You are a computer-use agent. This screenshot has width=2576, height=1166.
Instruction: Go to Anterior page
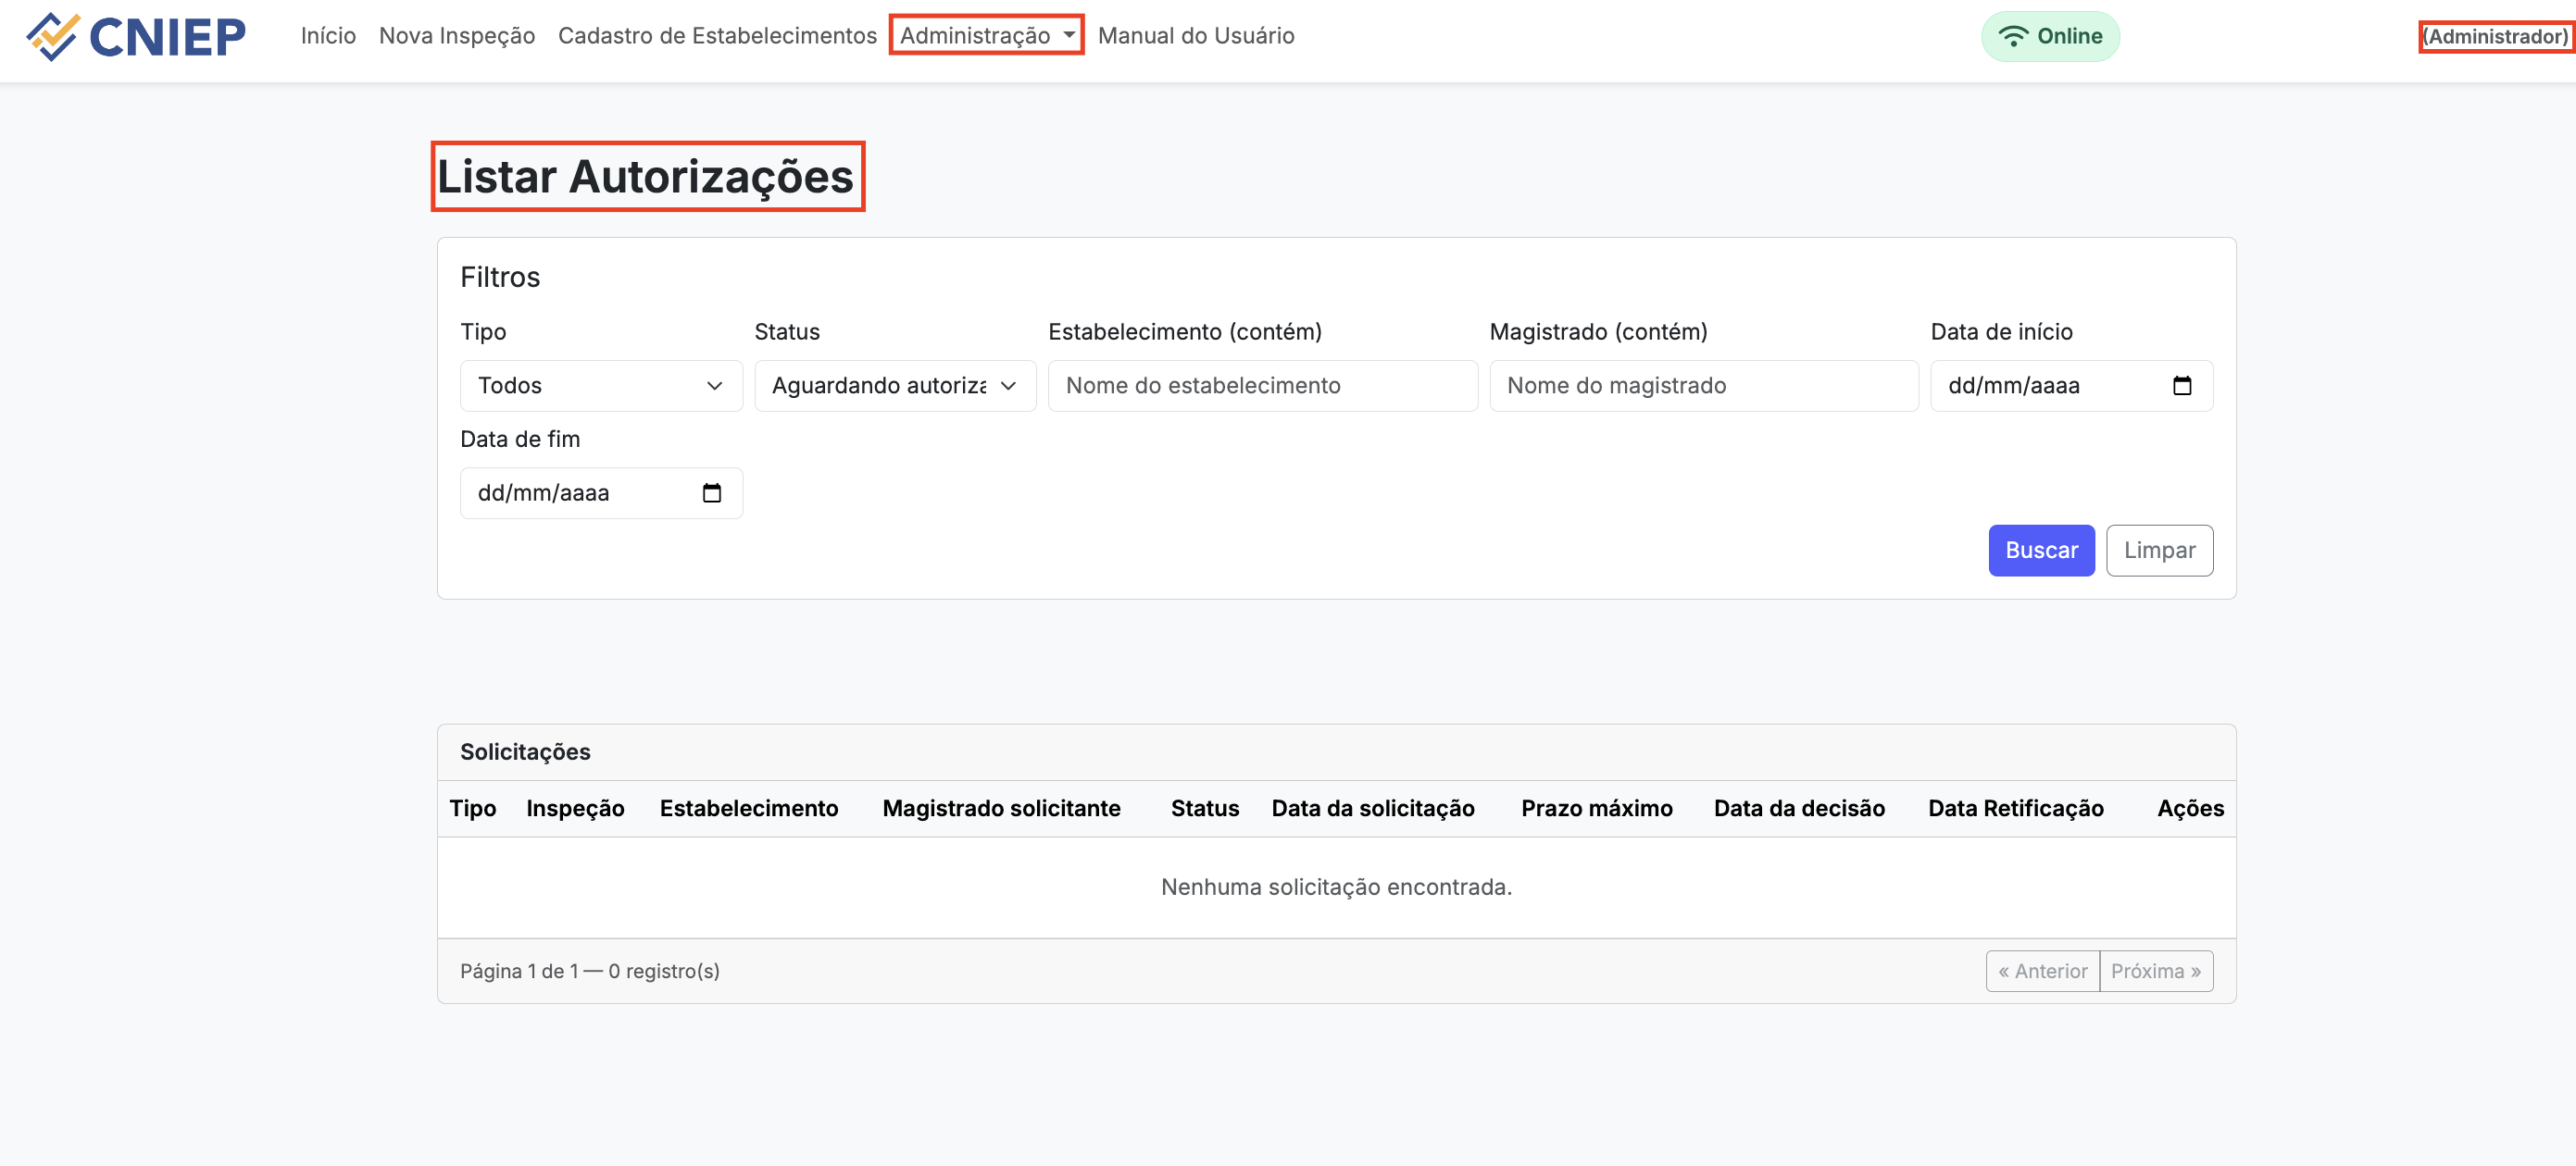click(x=2042, y=971)
